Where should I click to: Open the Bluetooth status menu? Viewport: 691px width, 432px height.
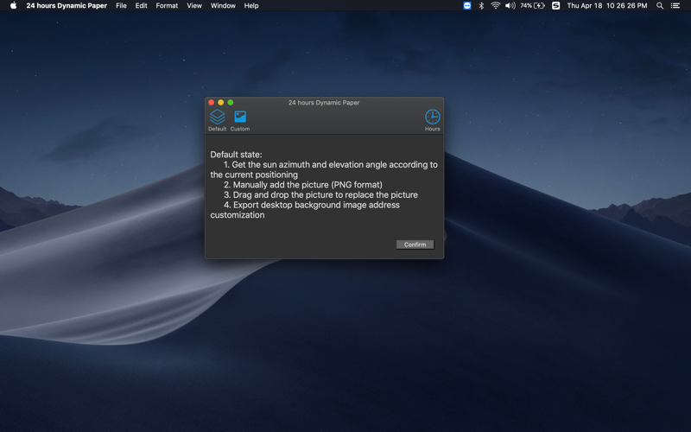(x=481, y=6)
